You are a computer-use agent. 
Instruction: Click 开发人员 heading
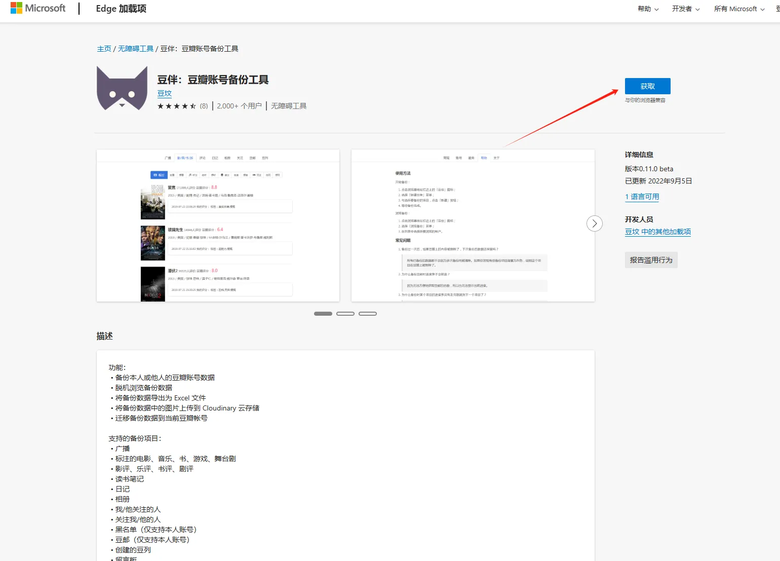pos(639,219)
